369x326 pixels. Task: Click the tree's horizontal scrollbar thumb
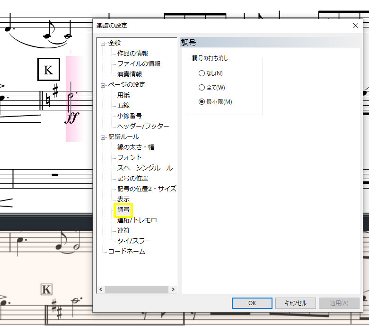137,289
